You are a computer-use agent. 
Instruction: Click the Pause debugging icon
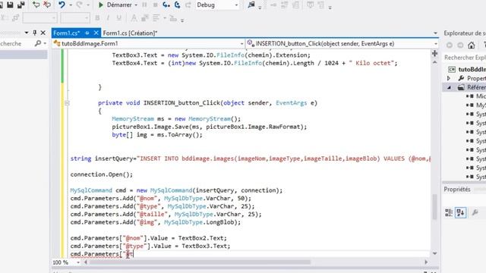[144, 5]
